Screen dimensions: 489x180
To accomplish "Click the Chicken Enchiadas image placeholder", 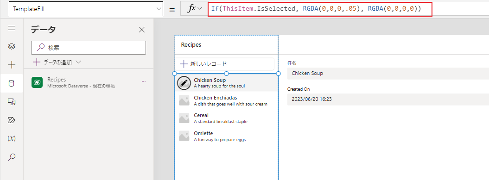I will tap(184, 100).
